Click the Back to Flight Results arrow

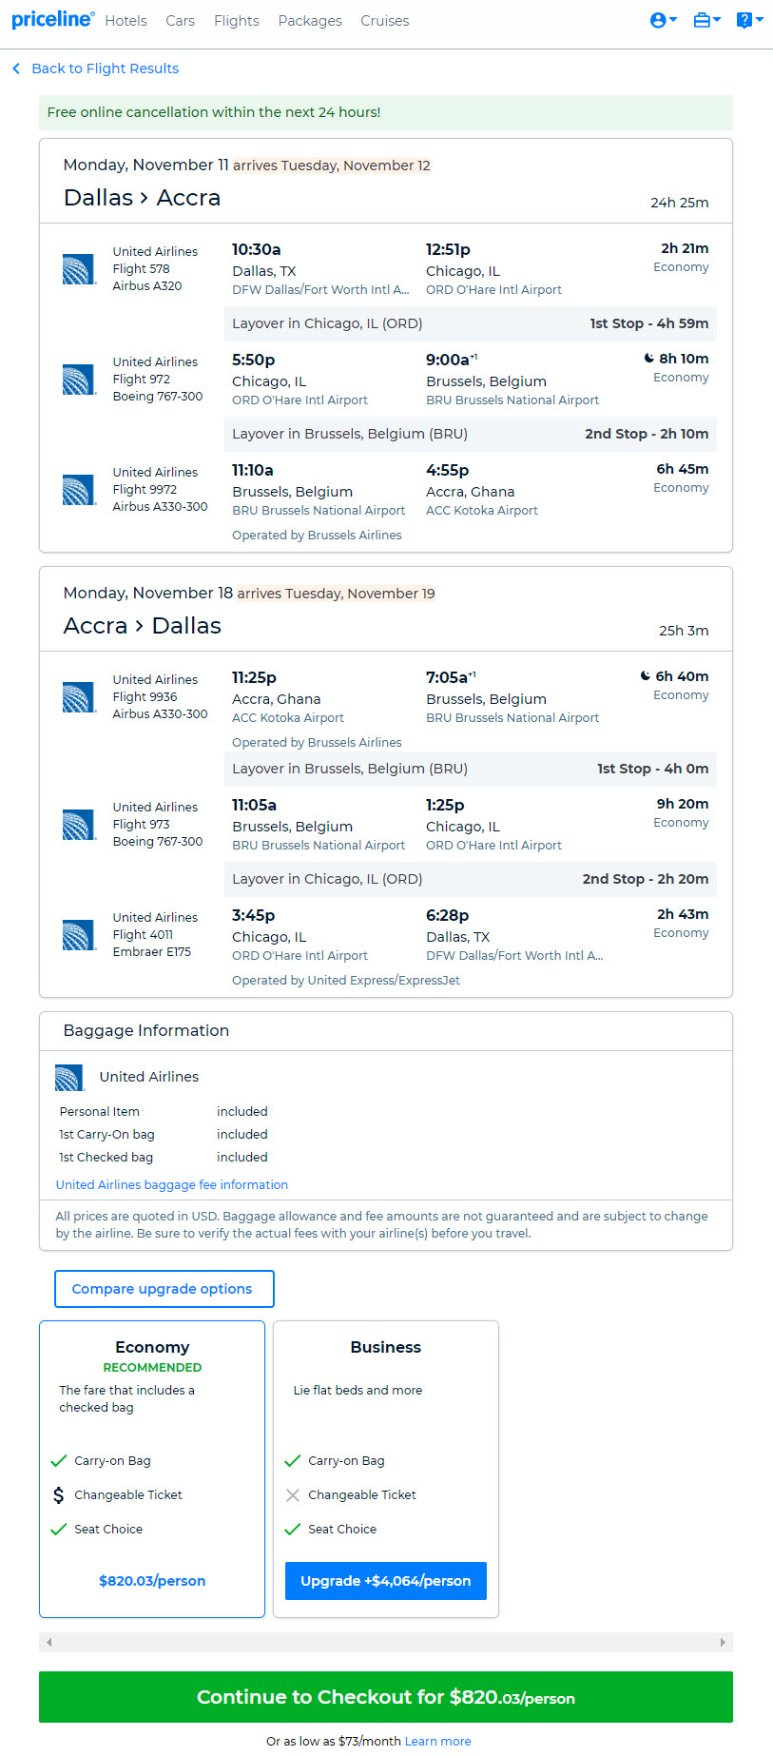coord(16,68)
